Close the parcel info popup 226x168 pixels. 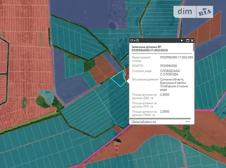[x=192, y=41]
